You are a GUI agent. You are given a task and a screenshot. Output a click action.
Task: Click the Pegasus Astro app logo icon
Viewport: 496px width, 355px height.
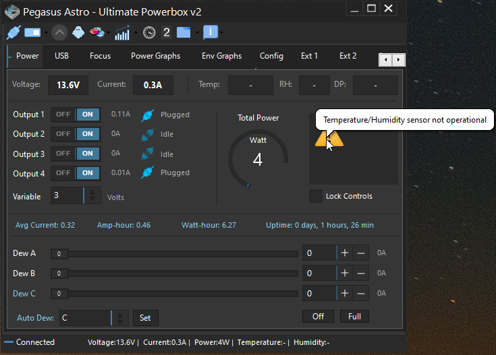[x=12, y=12]
